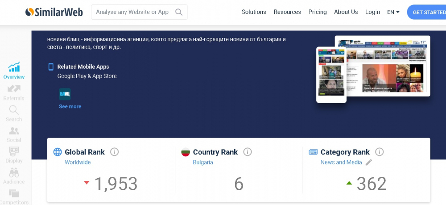Click the Blitz mobile app icon
Viewport: 446px width, 205px height.
point(65,94)
